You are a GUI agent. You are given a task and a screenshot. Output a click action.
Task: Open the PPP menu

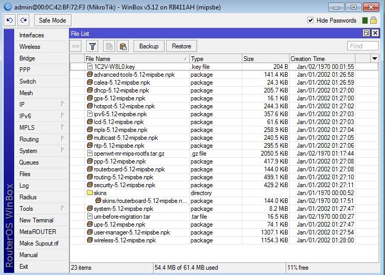click(42, 70)
